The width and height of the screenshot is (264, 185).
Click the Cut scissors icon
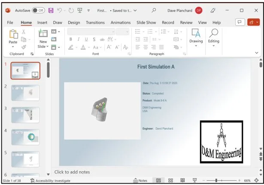(x=24, y=31)
